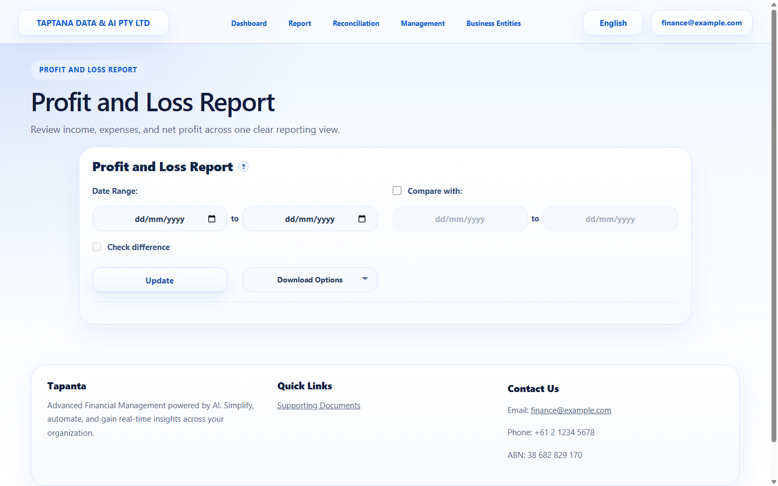The width and height of the screenshot is (778, 486).
Task: Open the finance@example.com account button
Action: [702, 23]
